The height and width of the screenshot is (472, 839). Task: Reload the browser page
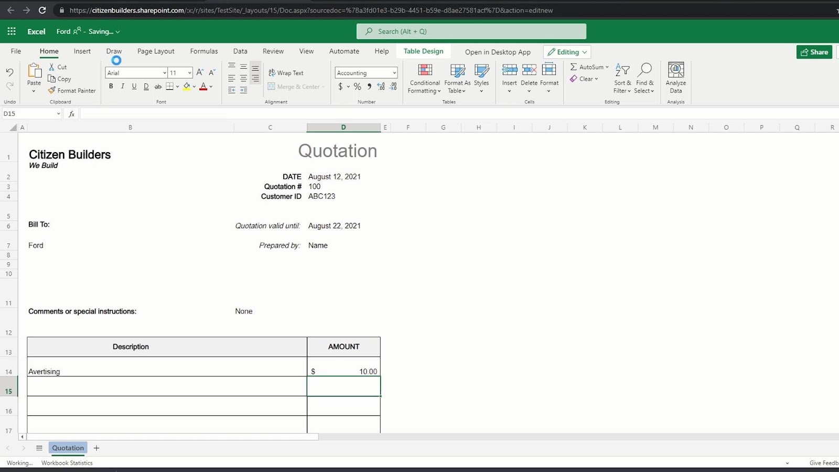tap(42, 10)
